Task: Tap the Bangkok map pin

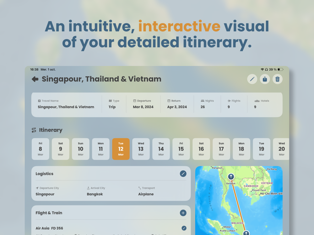Action: [231, 176]
